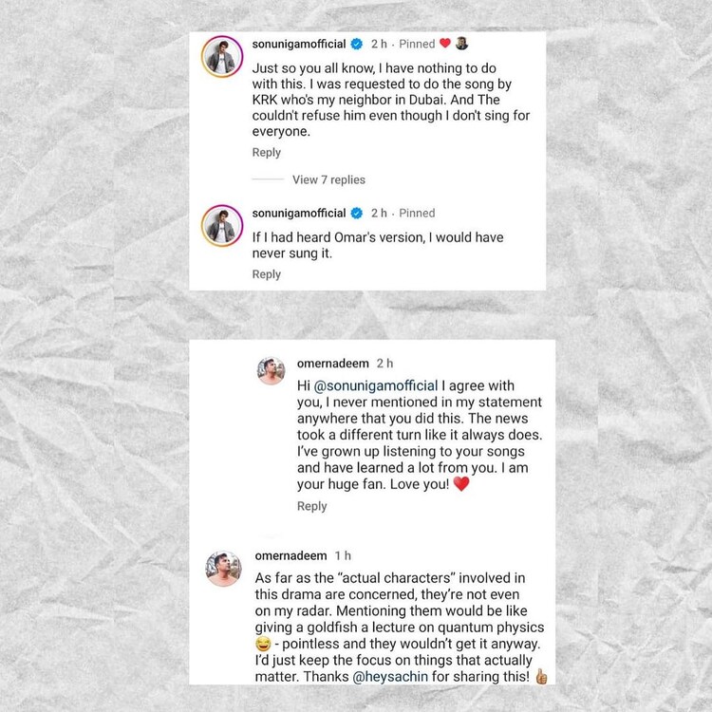This screenshot has width=712, height=712.
Task: Open omernadeem username on the 1 h comment
Action: click(290, 555)
